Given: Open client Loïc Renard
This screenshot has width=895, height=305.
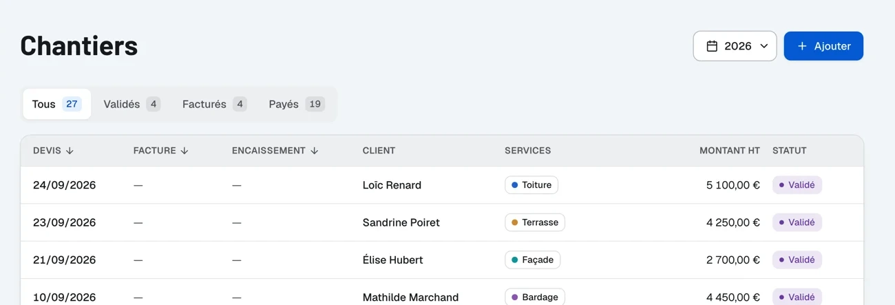Looking at the screenshot, I should pos(392,185).
